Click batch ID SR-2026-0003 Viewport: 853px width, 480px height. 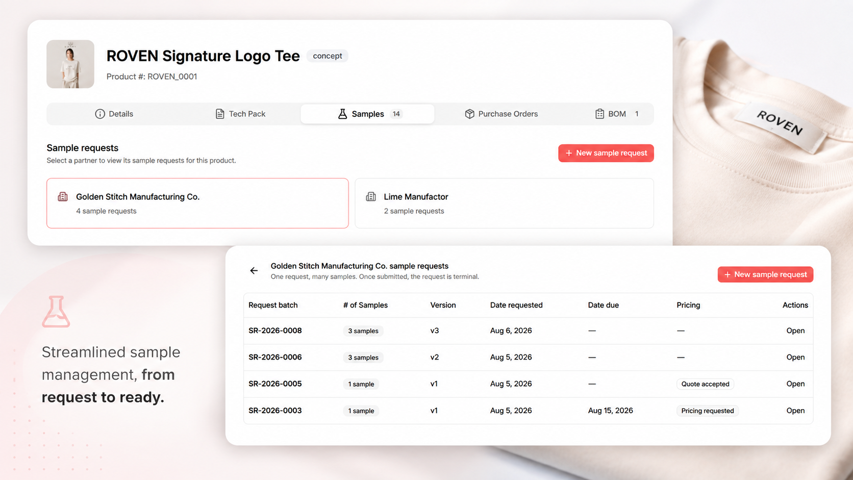[x=275, y=411]
